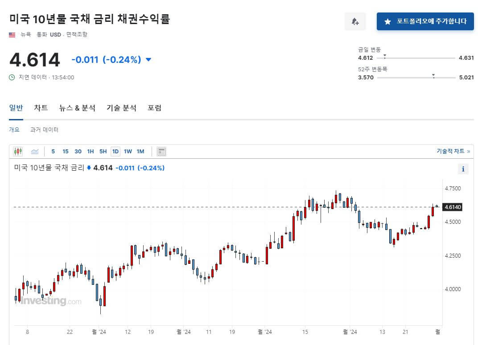Click the US flag icon next to 뉴욕
This screenshot has width=478, height=345.
11,33
